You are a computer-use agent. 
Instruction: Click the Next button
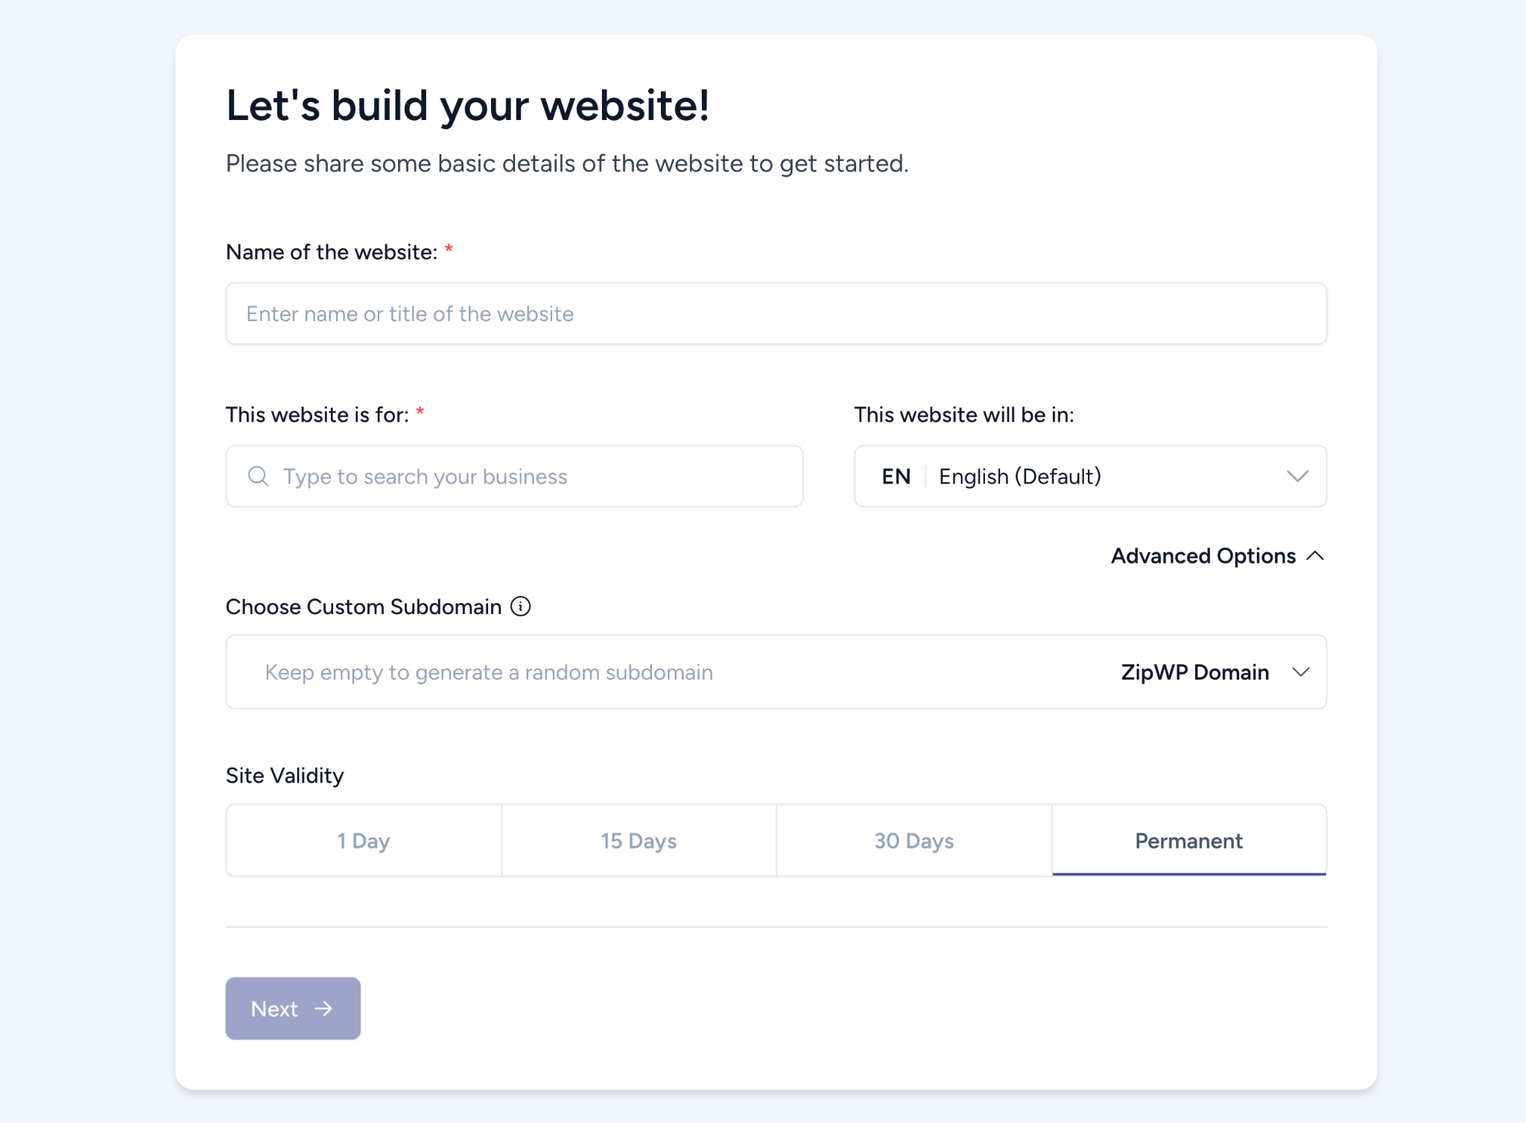[292, 1008]
